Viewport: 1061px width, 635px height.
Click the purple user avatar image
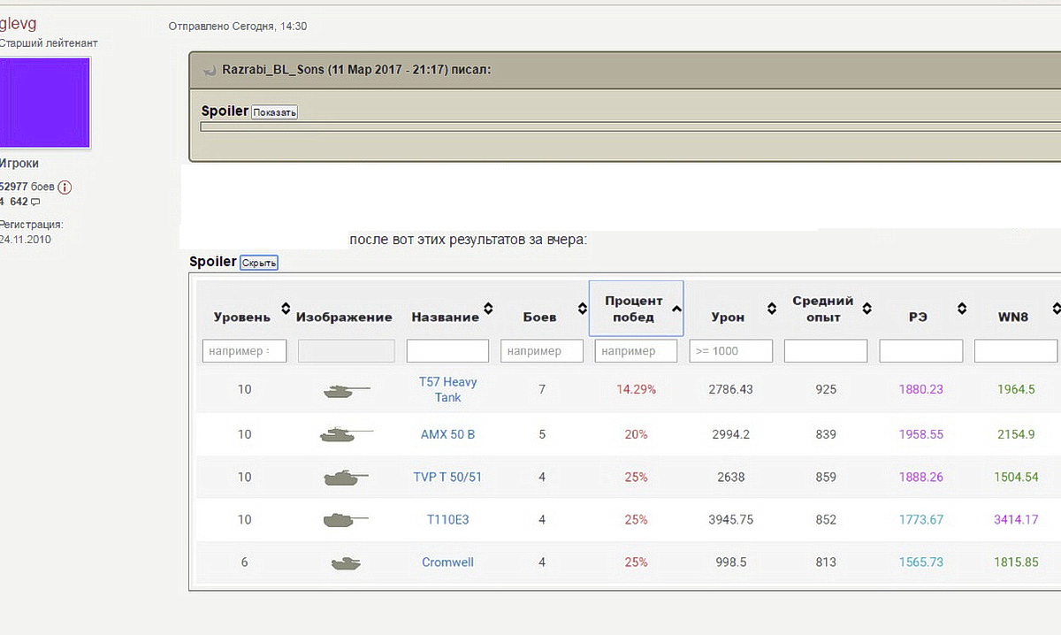click(x=44, y=103)
